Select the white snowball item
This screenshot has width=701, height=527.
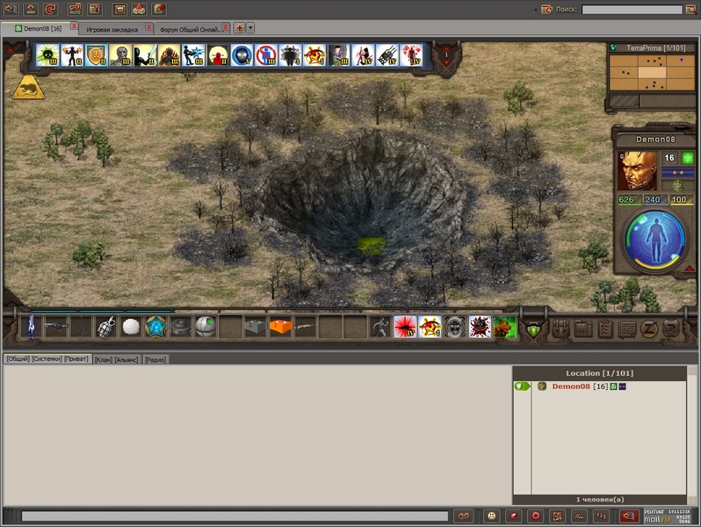click(131, 328)
